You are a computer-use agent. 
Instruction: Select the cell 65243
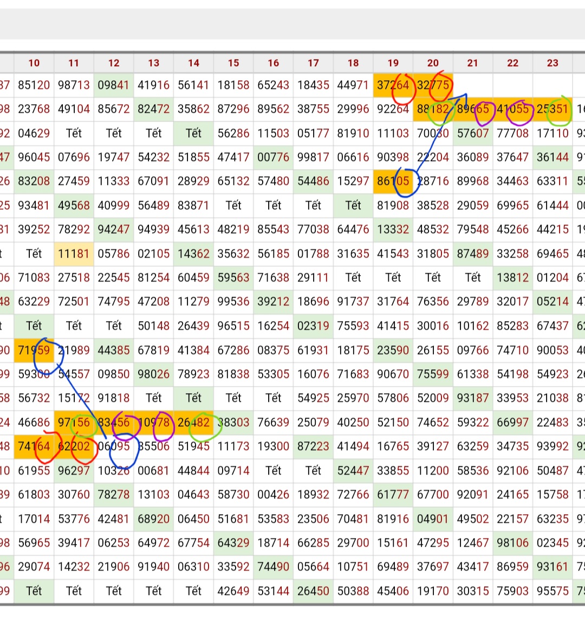coord(274,85)
